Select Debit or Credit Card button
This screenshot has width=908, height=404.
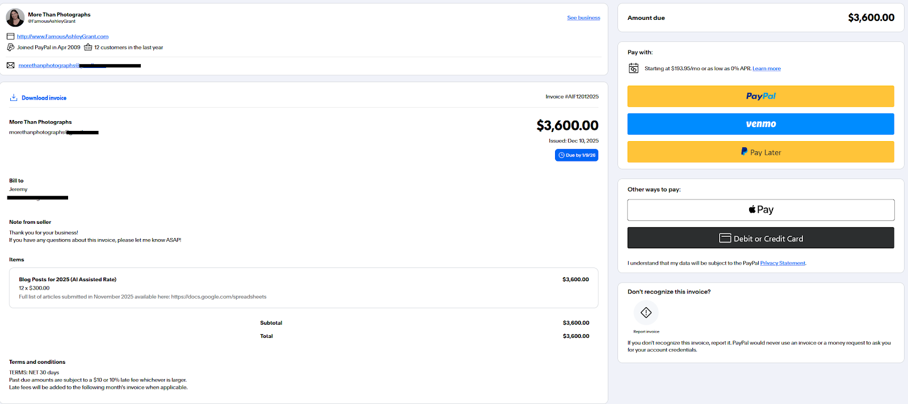760,238
